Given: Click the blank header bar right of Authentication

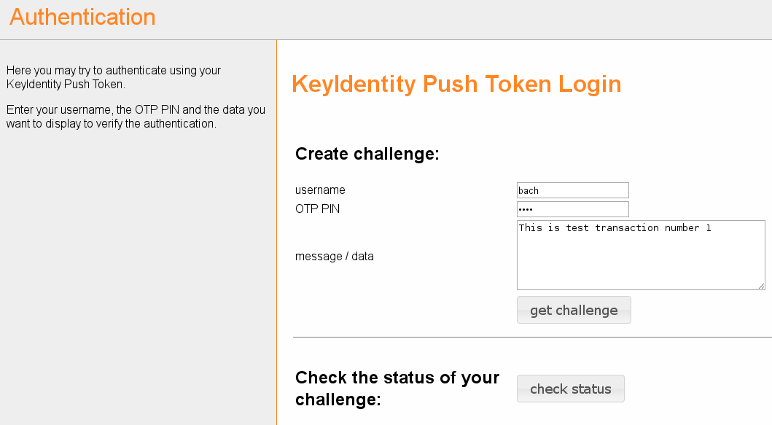Looking at the screenshot, I should coord(467,19).
